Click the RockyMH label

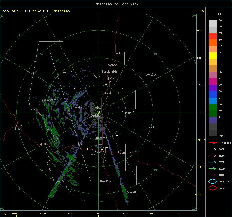coord(68,72)
